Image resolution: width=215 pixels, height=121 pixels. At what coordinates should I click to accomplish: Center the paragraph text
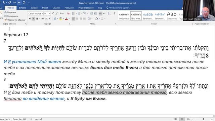click(77, 18)
